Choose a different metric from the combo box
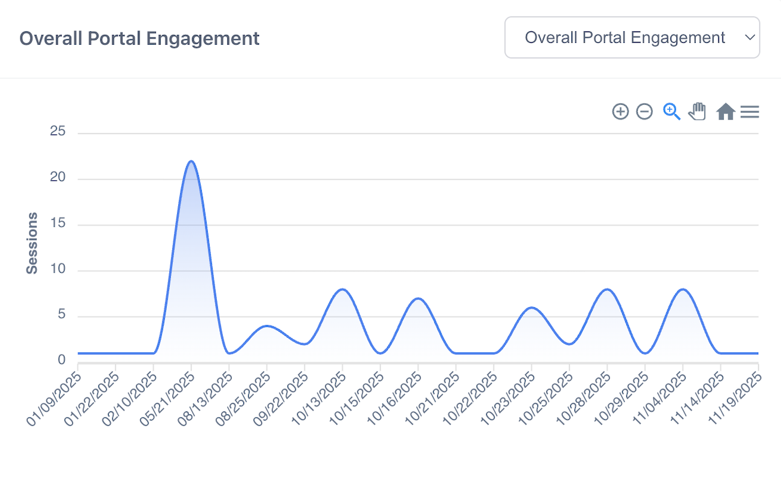Viewport: 781px width, 482px height. pyautogui.click(x=632, y=37)
